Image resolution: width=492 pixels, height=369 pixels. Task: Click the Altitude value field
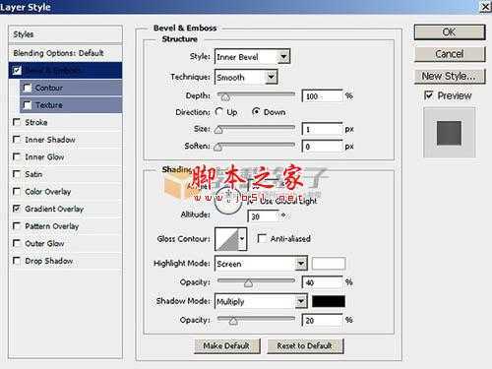pos(263,216)
